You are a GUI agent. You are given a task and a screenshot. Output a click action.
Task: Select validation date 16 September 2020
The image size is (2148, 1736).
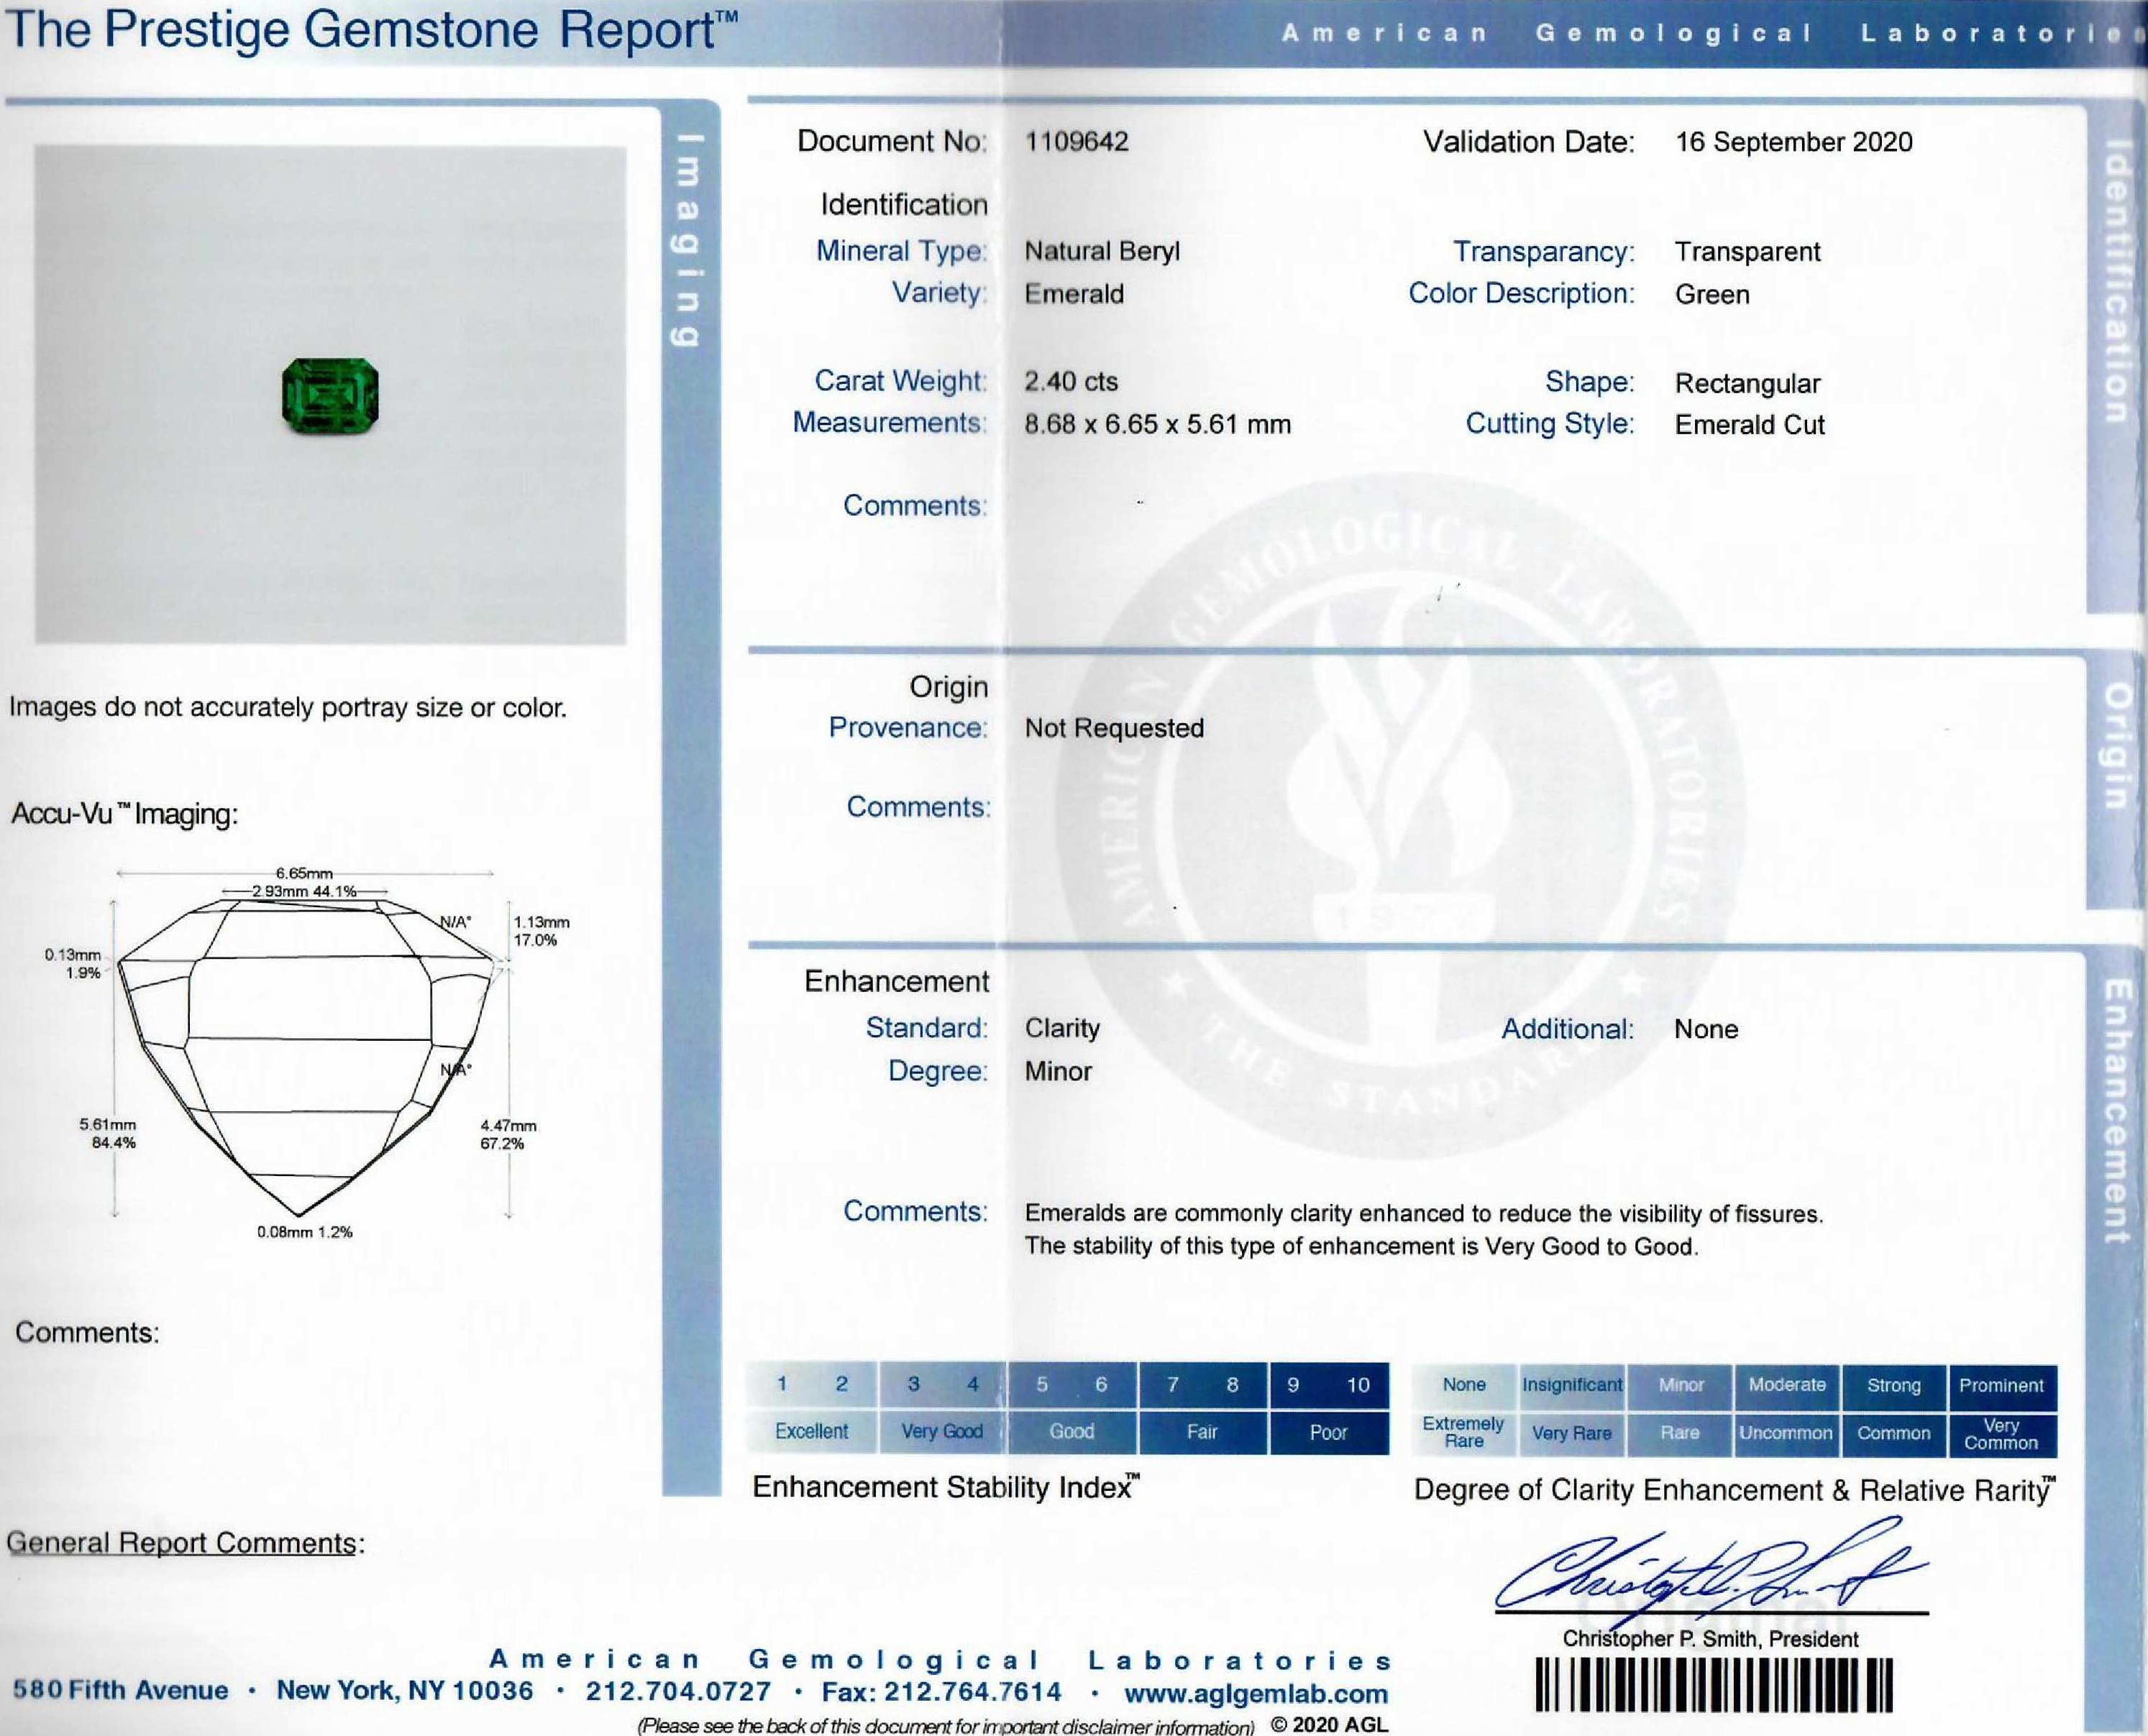coord(1793,142)
